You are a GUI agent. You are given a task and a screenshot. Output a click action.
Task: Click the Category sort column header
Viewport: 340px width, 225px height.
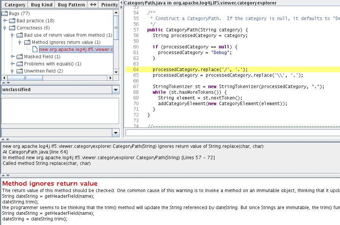(15, 5)
